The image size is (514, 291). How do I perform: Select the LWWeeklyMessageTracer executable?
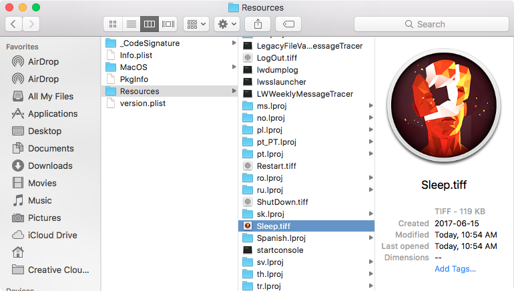click(x=306, y=94)
